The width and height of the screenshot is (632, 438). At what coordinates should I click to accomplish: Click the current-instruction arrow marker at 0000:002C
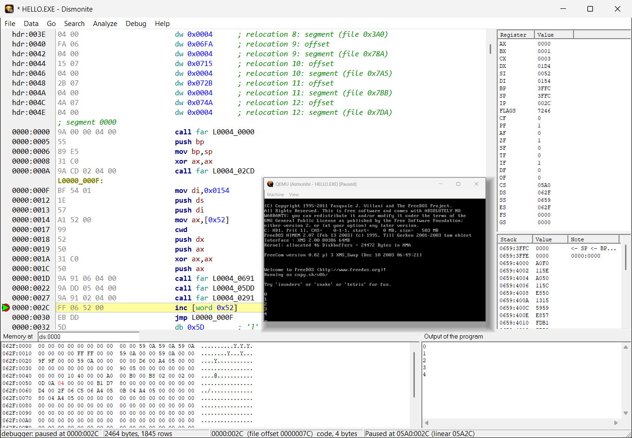6,307
